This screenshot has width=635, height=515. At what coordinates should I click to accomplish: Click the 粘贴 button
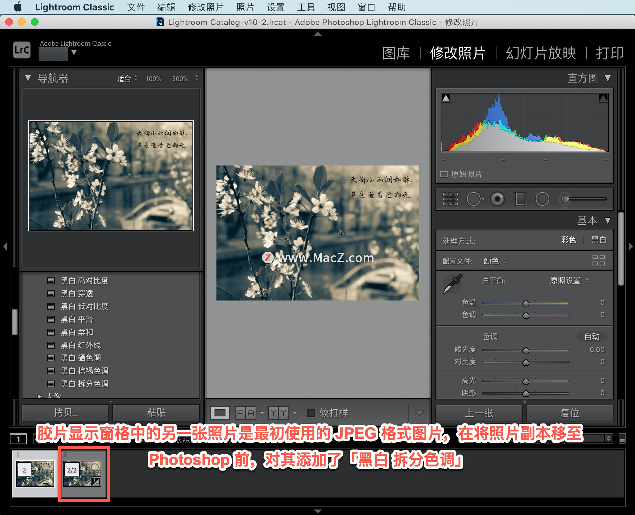coord(156,413)
